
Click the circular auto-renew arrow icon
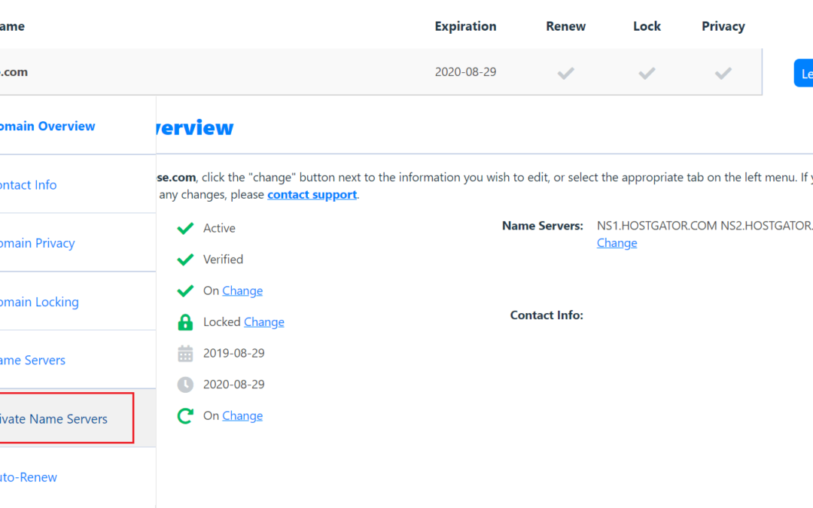pos(185,415)
